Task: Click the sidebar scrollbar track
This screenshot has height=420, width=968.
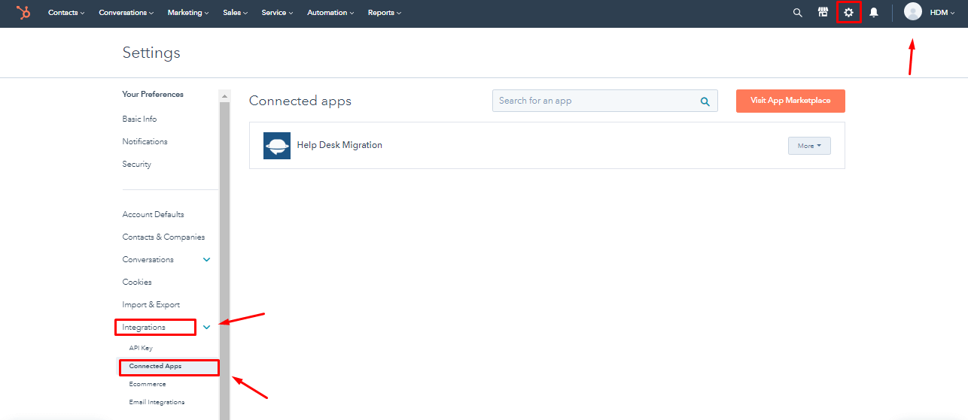Action: point(224,259)
